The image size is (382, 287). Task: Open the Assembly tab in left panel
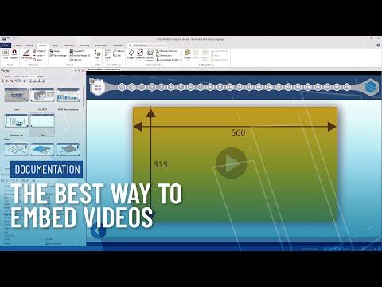(x=6, y=77)
